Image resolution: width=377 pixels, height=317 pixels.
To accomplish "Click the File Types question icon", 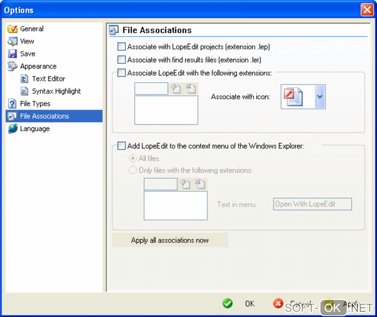I will point(12,104).
